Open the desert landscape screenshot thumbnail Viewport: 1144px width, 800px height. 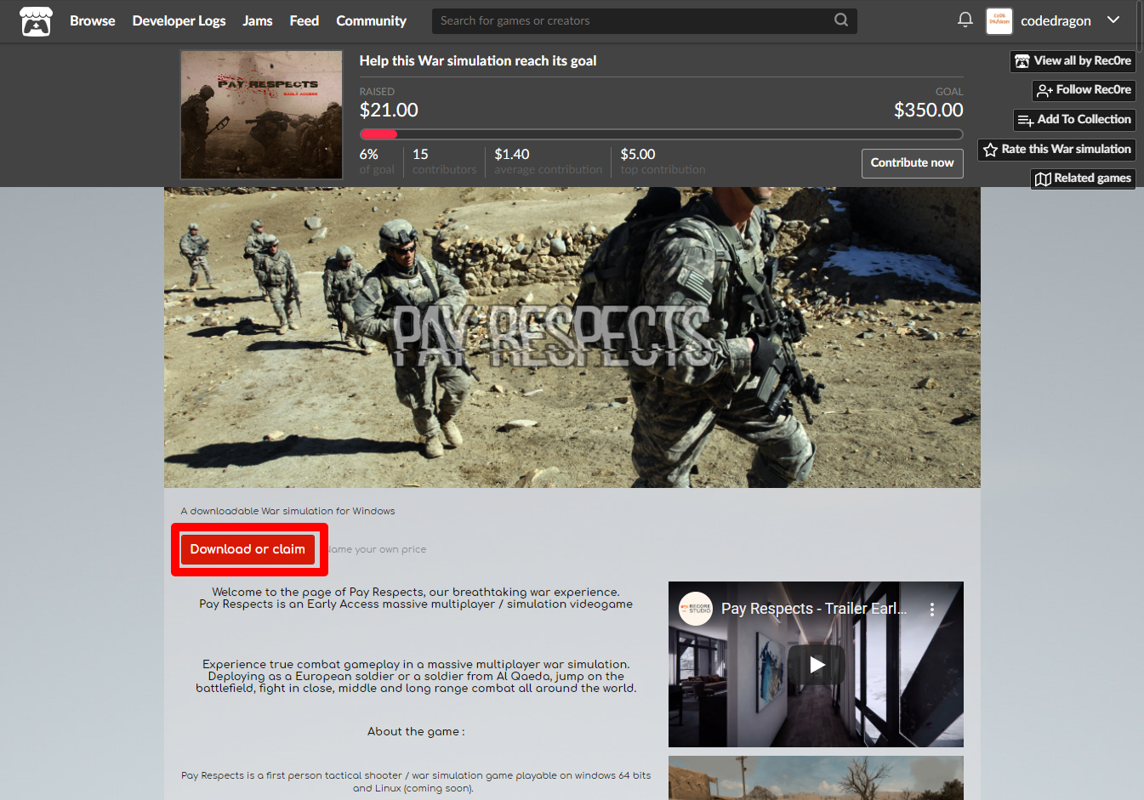point(816,778)
